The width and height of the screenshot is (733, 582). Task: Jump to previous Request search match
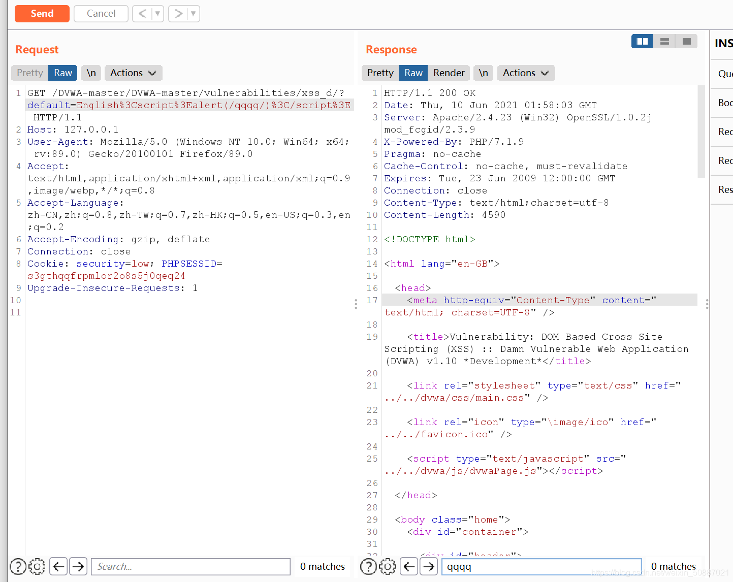pos(59,566)
